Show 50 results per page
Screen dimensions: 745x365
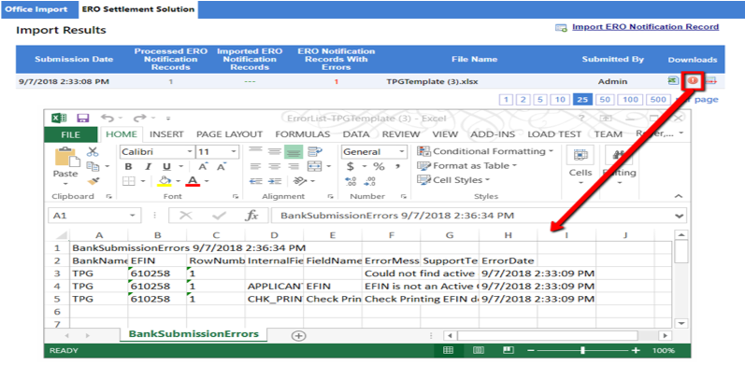point(605,100)
